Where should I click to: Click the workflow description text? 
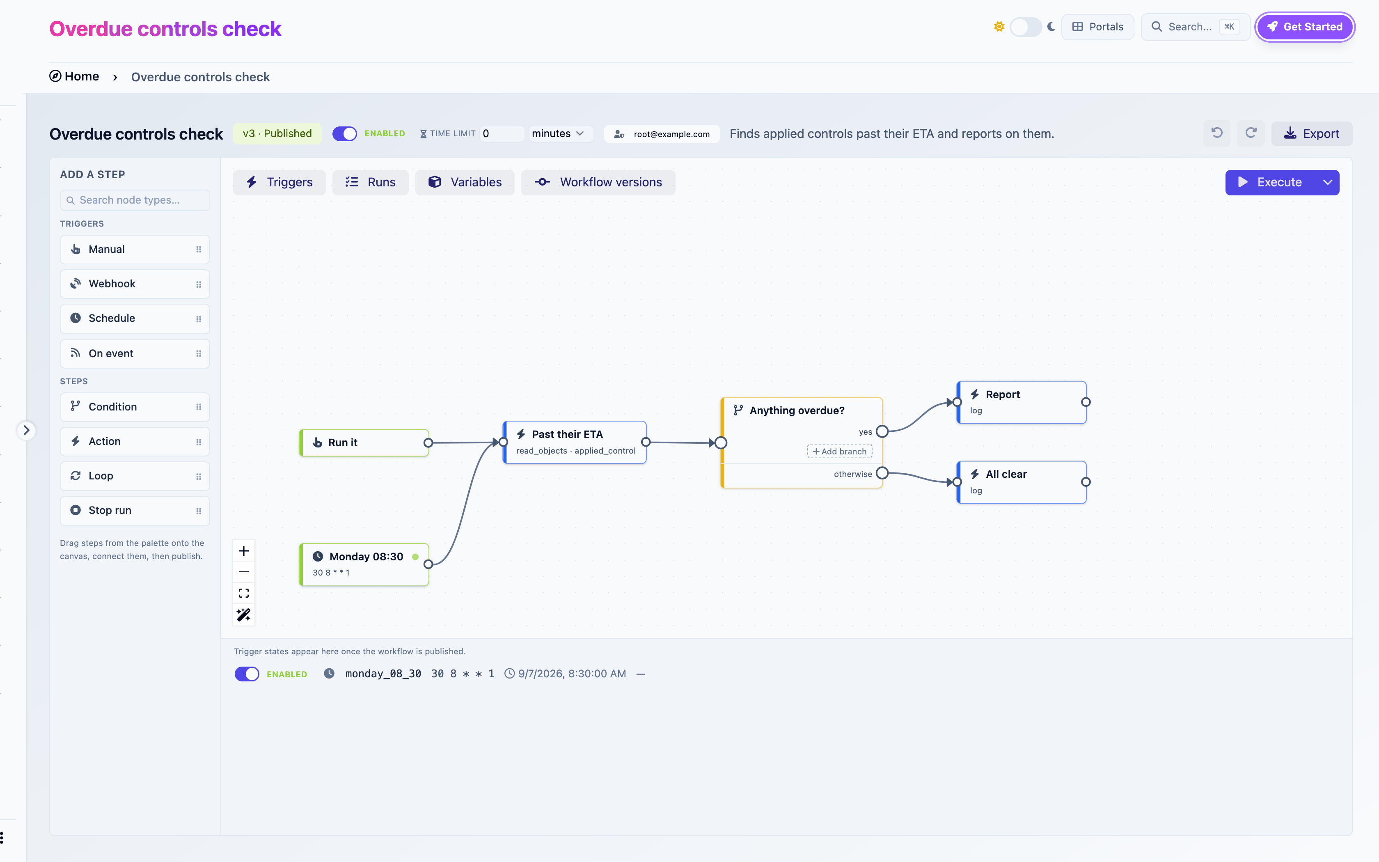892,133
